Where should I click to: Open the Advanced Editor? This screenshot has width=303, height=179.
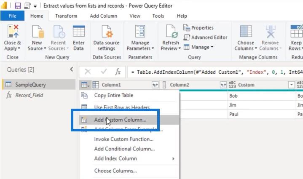(x=205, y=37)
